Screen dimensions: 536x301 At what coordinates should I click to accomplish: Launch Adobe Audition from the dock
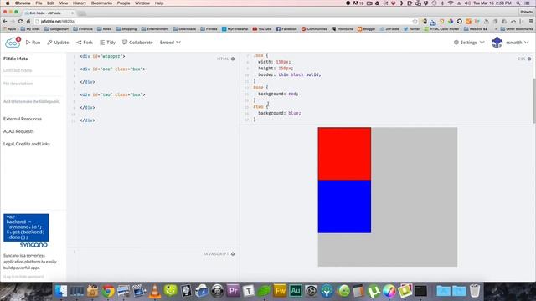(x=296, y=291)
